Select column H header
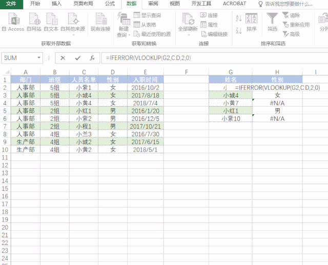This screenshot has width=328, height=265. click(x=277, y=72)
